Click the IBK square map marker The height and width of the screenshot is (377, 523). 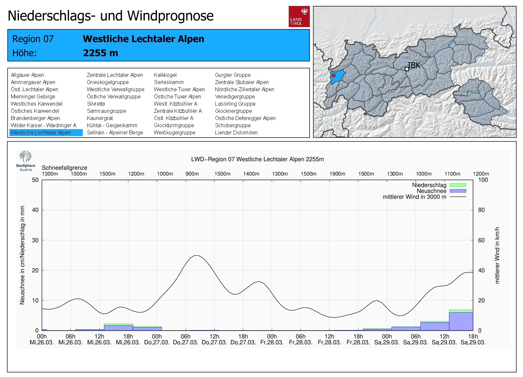pos(407,69)
